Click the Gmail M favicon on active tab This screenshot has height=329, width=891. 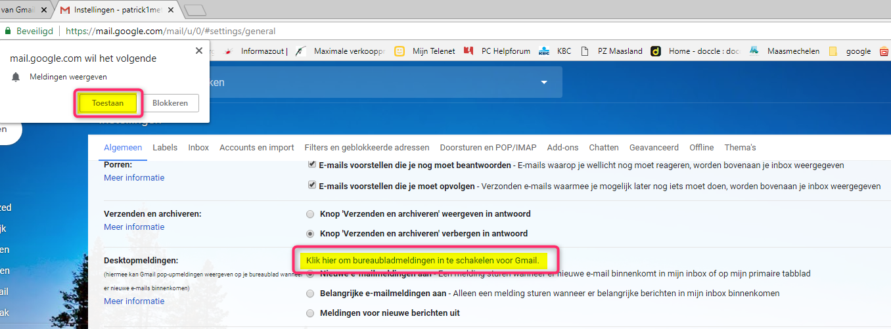pyautogui.click(x=64, y=11)
